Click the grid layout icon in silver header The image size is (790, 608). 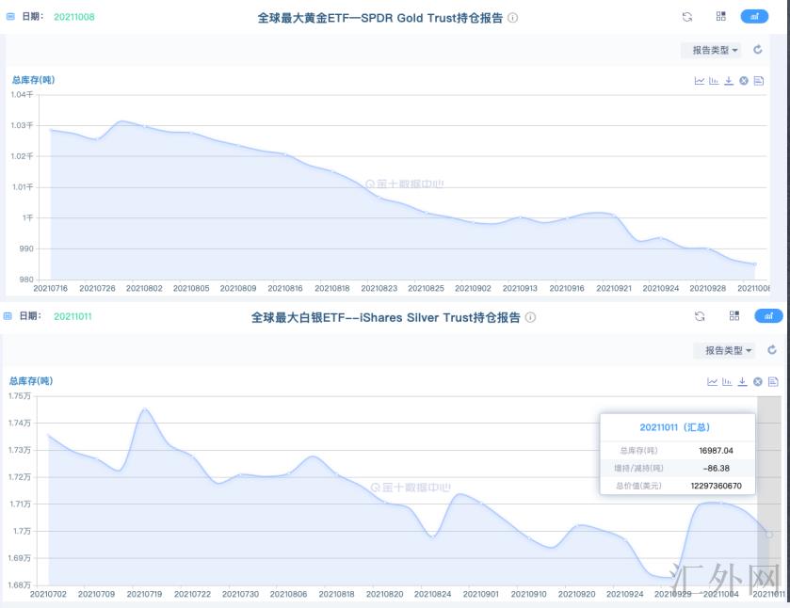click(734, 317)
